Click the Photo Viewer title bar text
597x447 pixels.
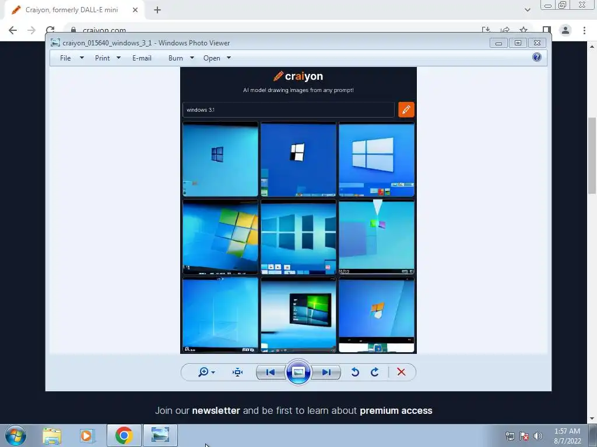tap(146, 43)
